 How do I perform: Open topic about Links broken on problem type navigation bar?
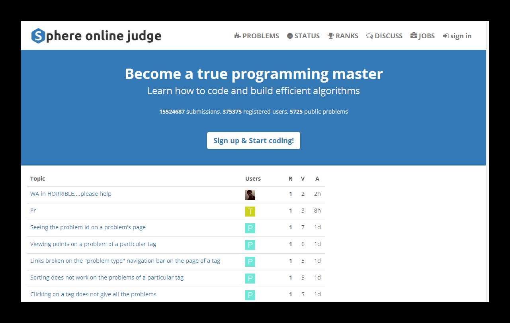pos(125,261)
